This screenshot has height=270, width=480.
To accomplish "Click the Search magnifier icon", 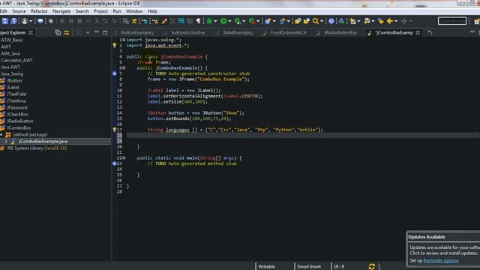I will click(315, 21).
